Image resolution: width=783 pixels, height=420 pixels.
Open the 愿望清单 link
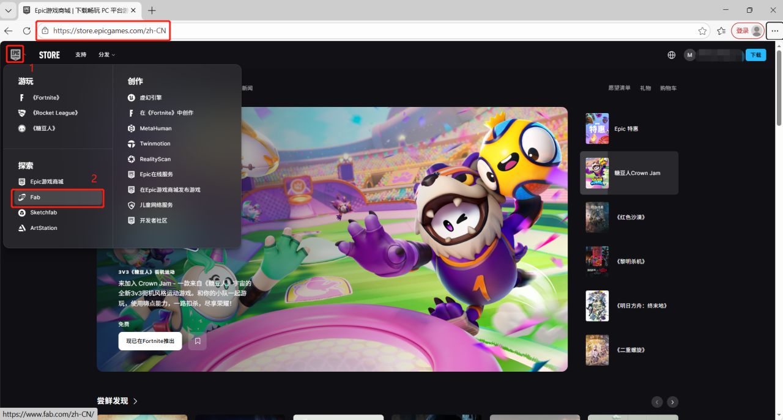click(619, 88)
